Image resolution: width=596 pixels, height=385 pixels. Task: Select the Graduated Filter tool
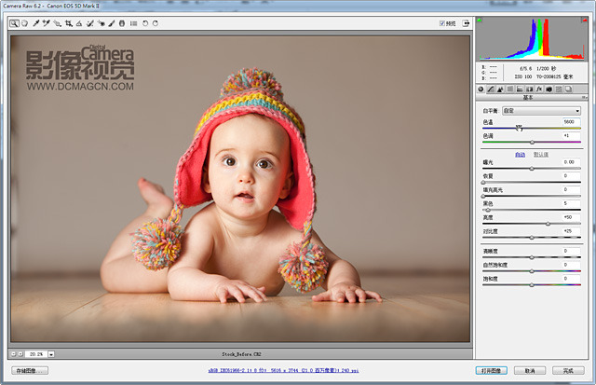coord(122,23)
